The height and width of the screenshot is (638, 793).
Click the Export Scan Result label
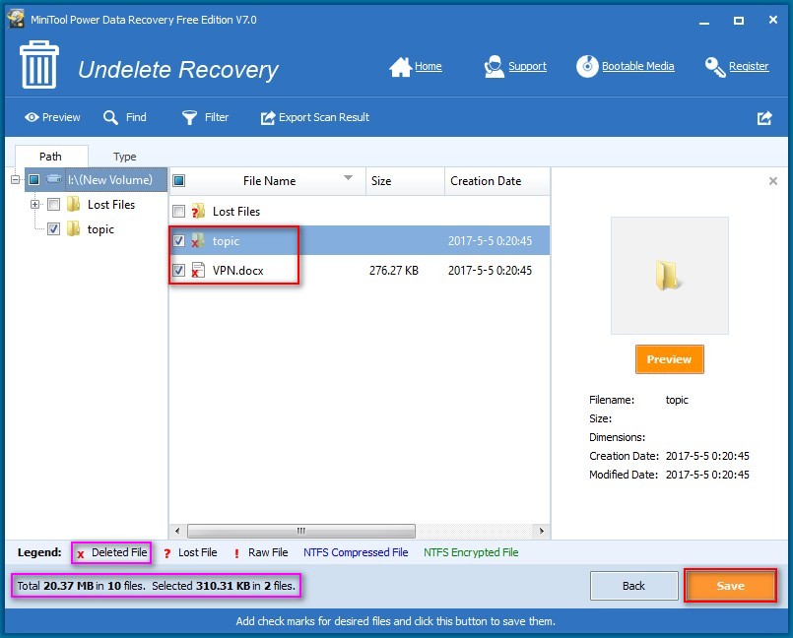[x=324, y=117]
